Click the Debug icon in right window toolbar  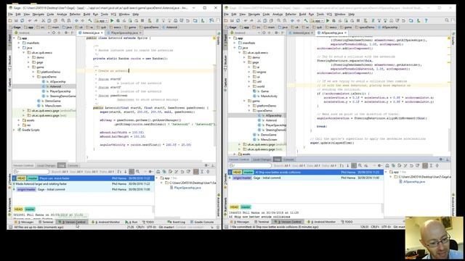click(334, 21)
